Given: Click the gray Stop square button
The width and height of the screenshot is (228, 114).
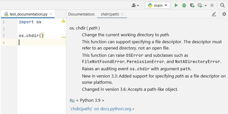Looking at the screenshot, I should 212,5.
